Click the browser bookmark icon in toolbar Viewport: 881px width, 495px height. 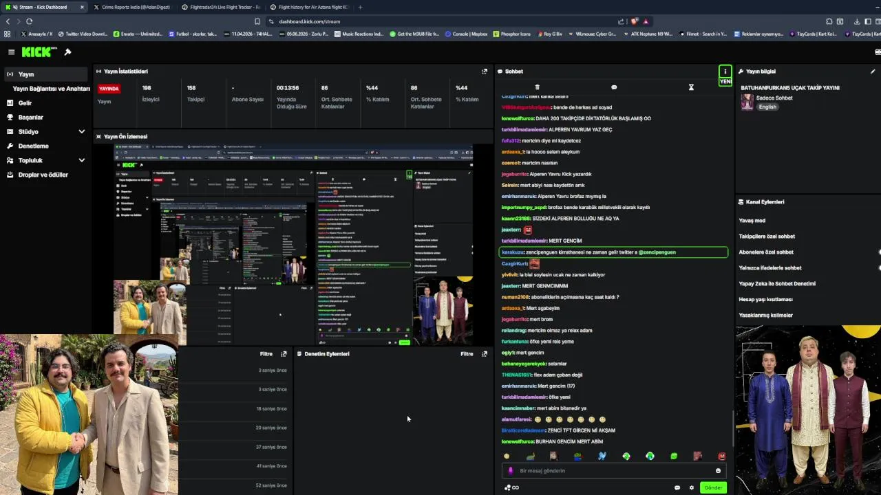pyautogui.click(x=257, y=21)
